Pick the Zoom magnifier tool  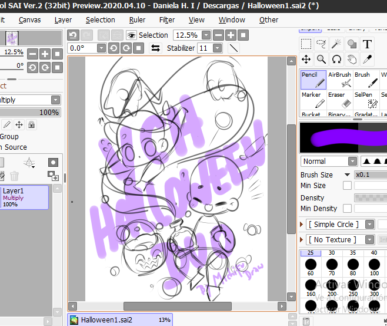[x=321, y=60]
